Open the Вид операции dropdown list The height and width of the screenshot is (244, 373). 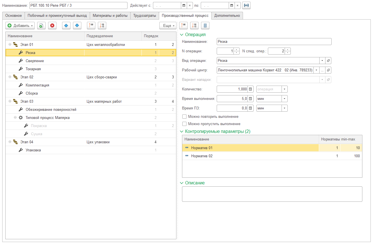(322, 61)
